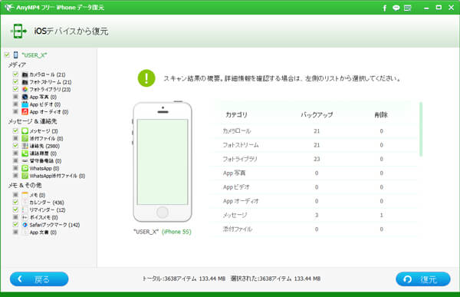The image size is (460, 297).
Task: Click the バックアップ column header
Action: 317,114
